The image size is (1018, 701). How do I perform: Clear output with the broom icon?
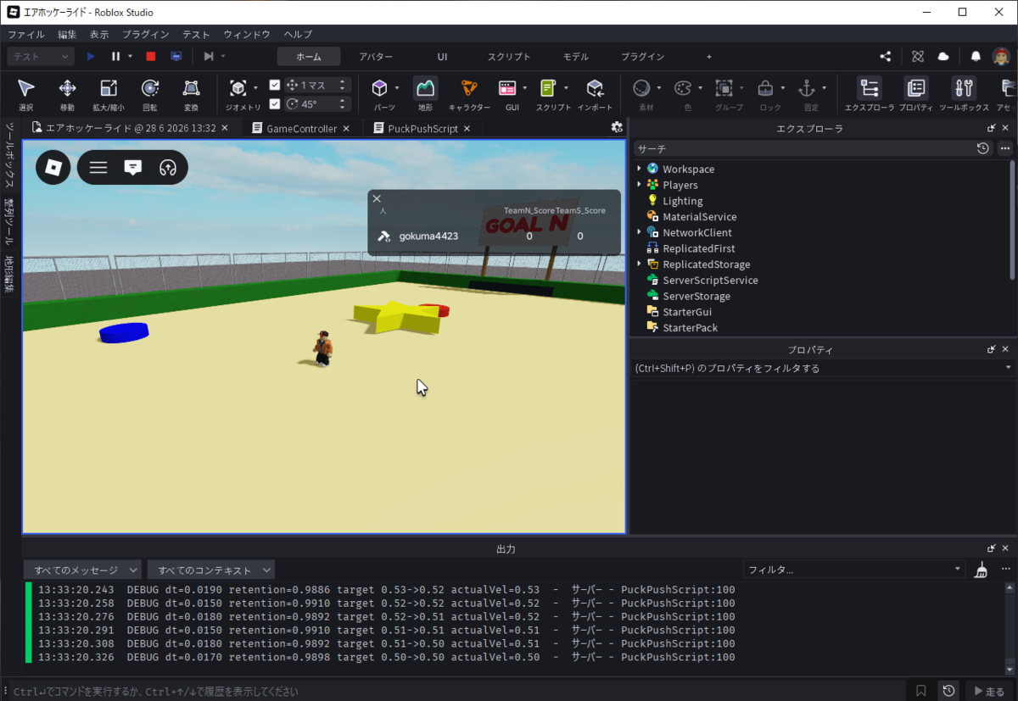tap(981, 570)
